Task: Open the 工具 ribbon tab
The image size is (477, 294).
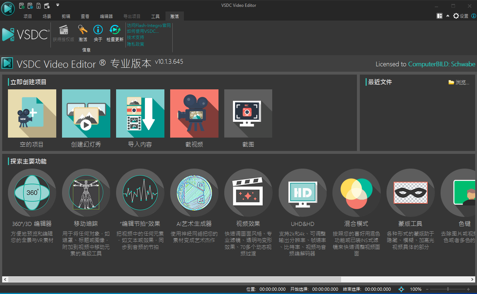Action: click(x=155, y=16)
